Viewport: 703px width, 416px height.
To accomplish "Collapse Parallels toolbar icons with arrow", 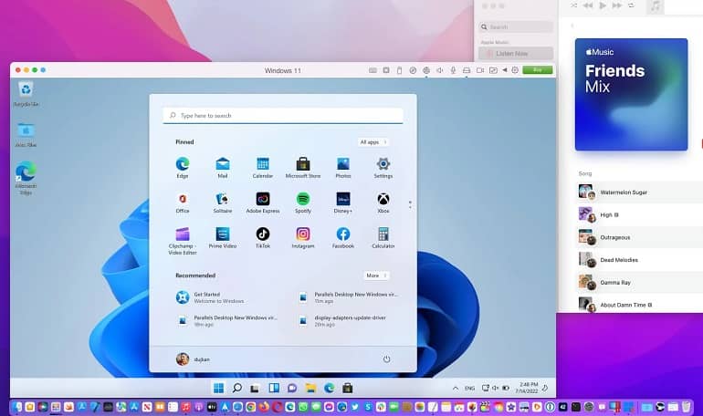I will pos(505,70).
